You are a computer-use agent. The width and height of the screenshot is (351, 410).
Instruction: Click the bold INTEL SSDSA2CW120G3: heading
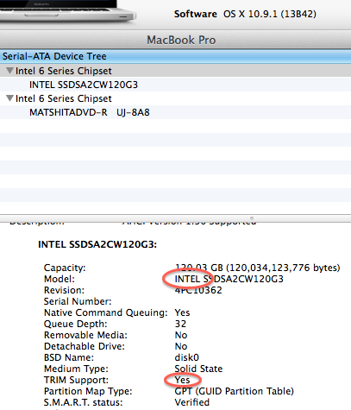point(97,244)
